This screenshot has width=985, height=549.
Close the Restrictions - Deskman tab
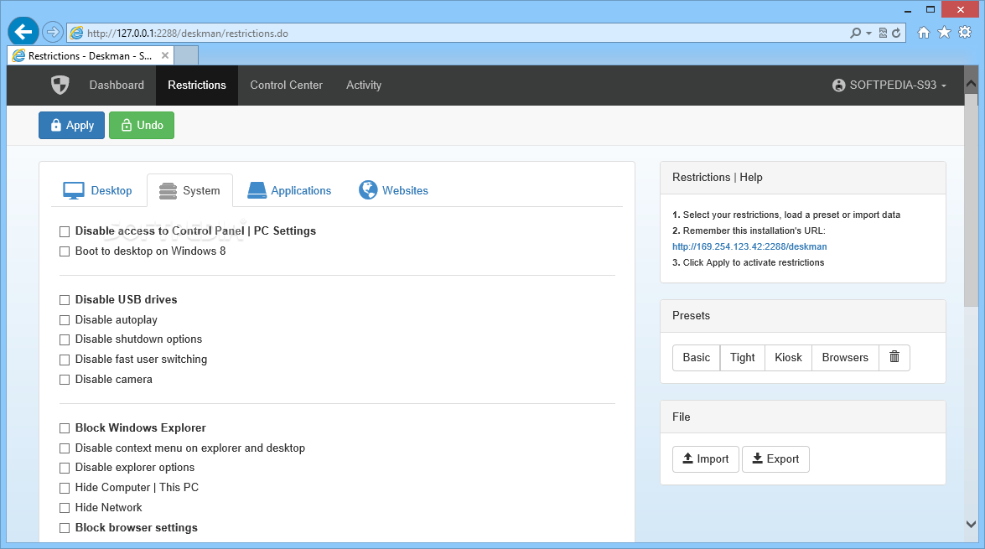tap(164, 55)
